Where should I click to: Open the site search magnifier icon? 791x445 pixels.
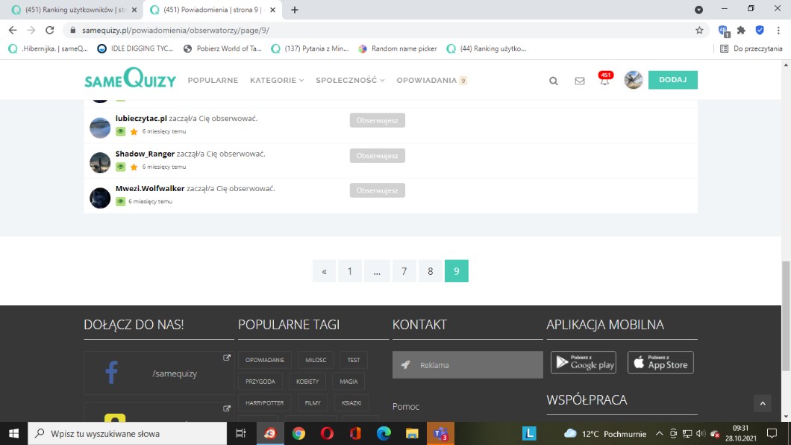point(554,81)
